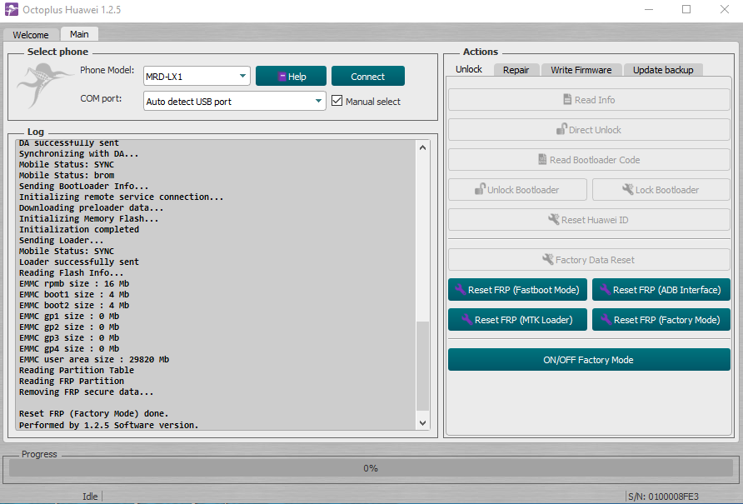Screen dimensions: 743x504
Task: Go to the Update backup tab
Action: coord(663,70)
